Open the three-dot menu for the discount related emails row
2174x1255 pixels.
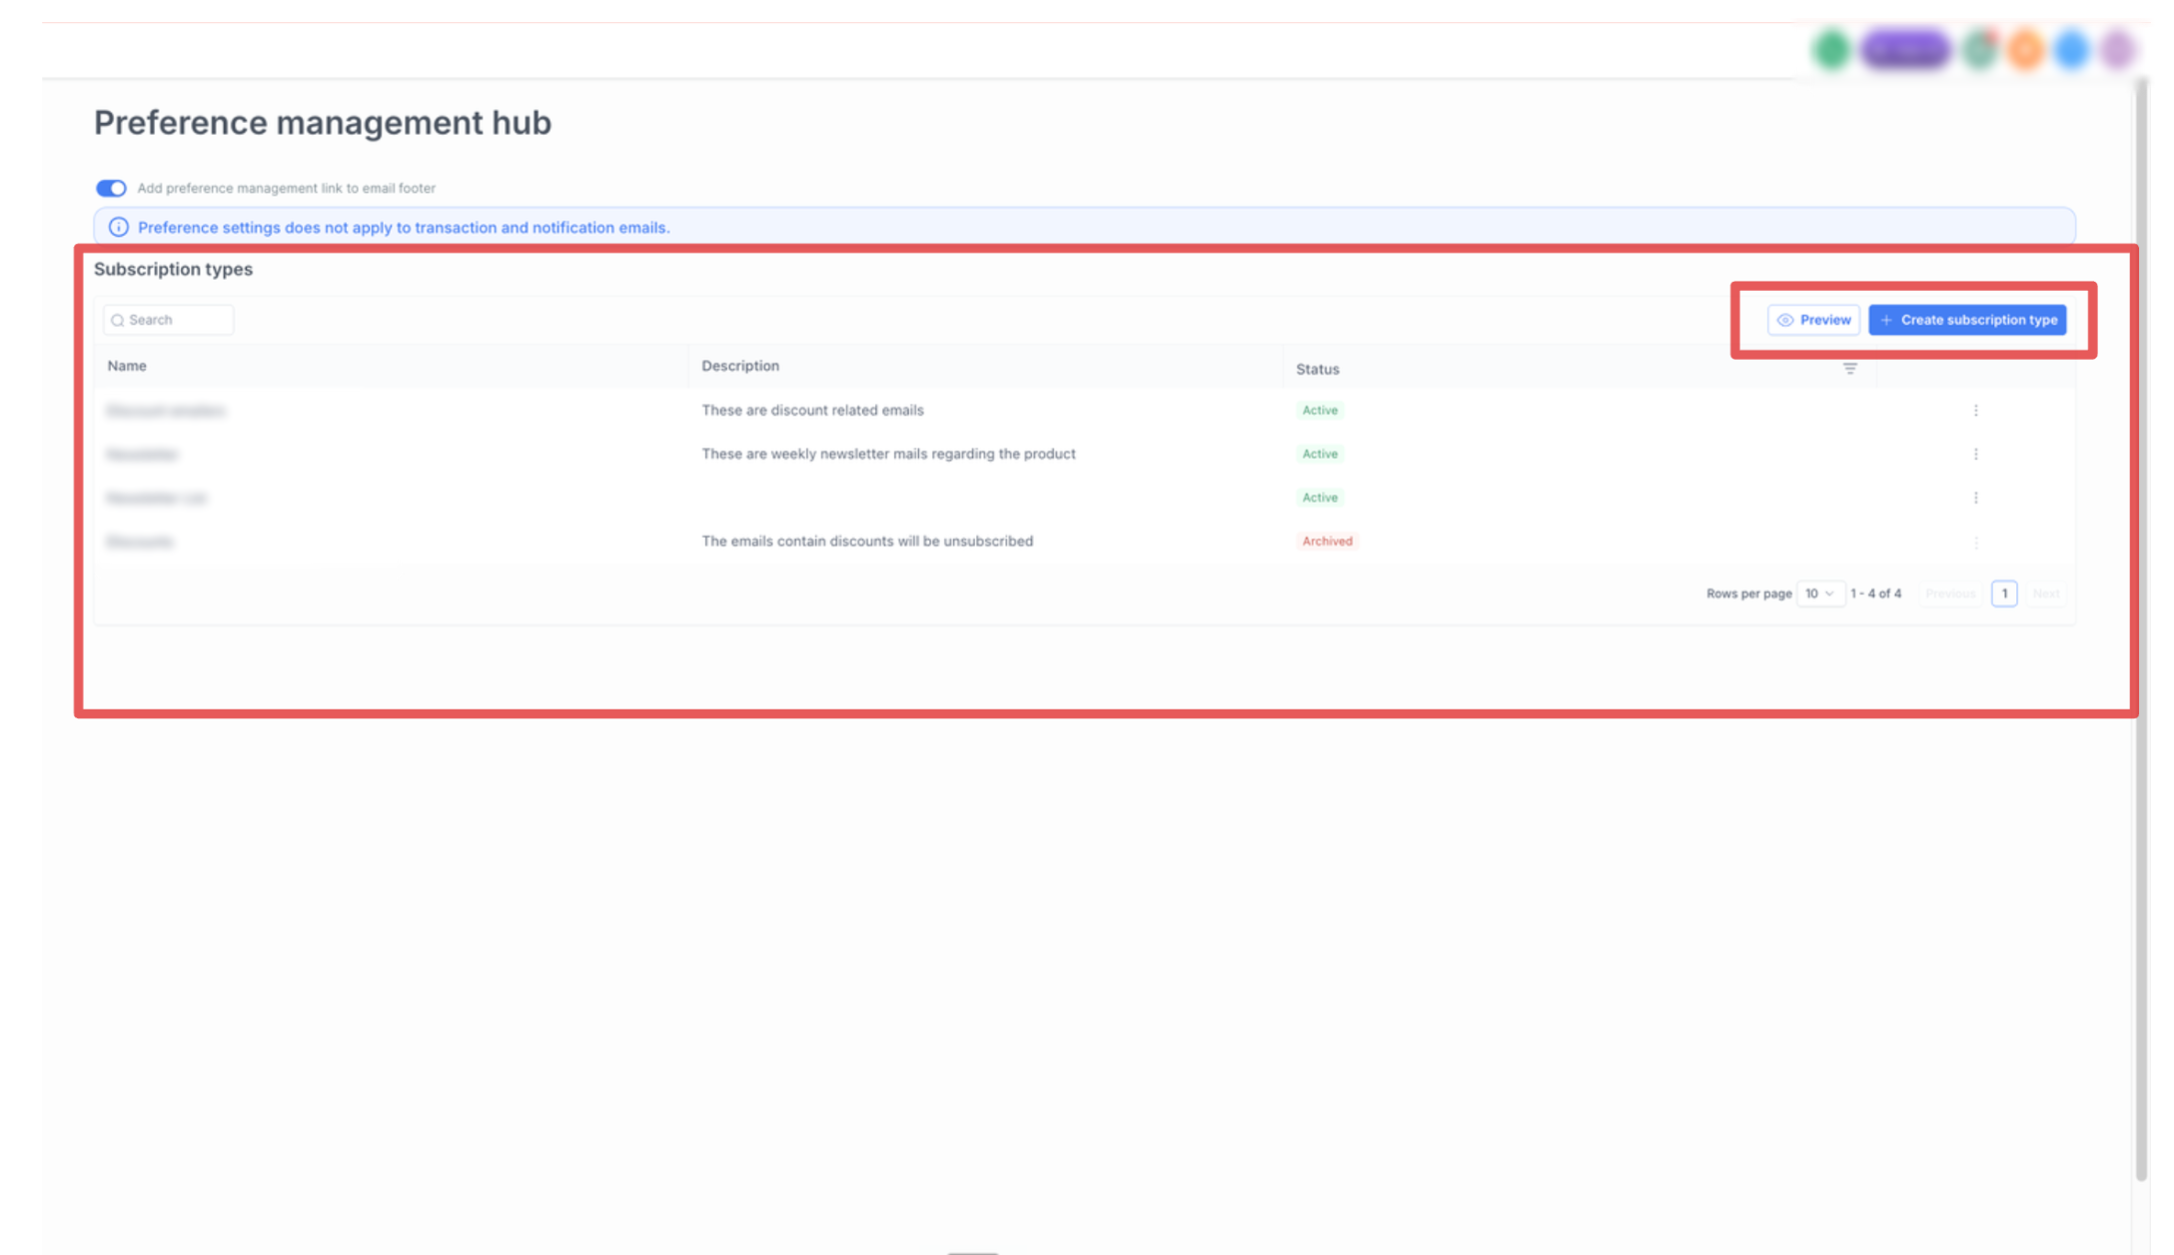coord(1975,411)
